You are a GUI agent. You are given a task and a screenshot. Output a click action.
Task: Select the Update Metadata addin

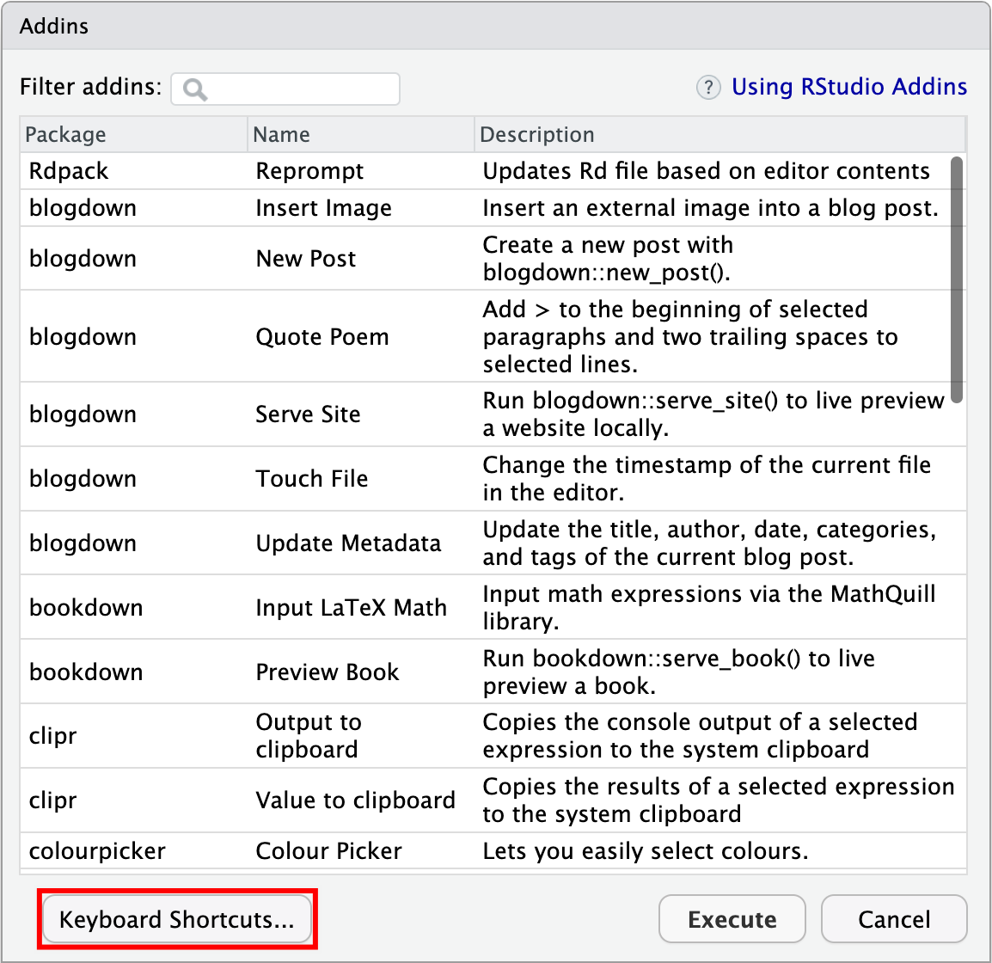coord(348,543)
